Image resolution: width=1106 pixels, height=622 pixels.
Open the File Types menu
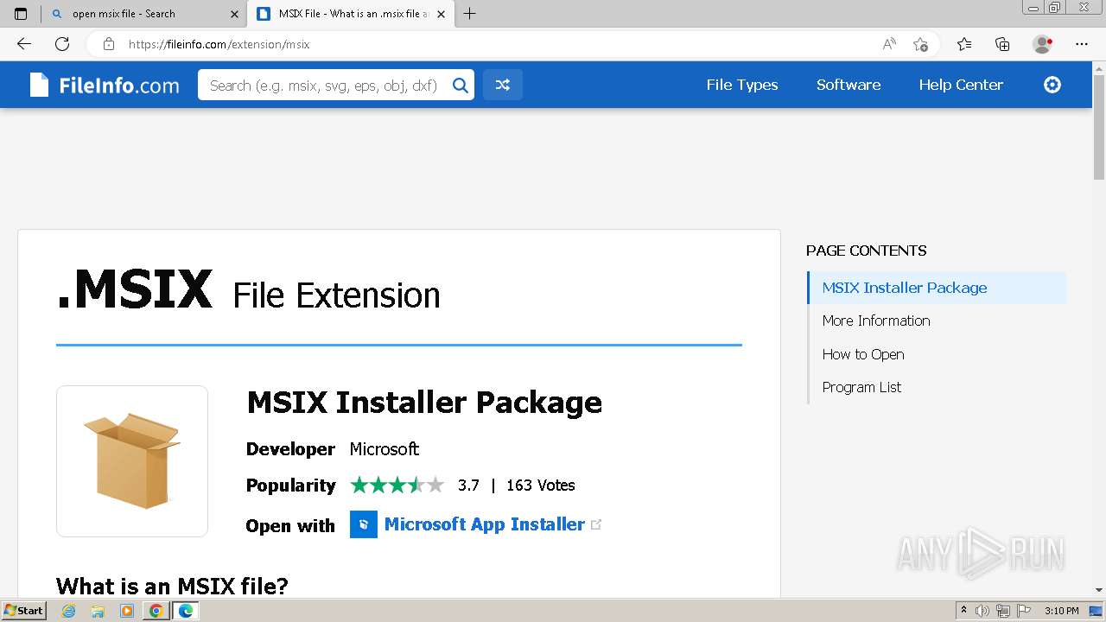click(x=741, y=85)
